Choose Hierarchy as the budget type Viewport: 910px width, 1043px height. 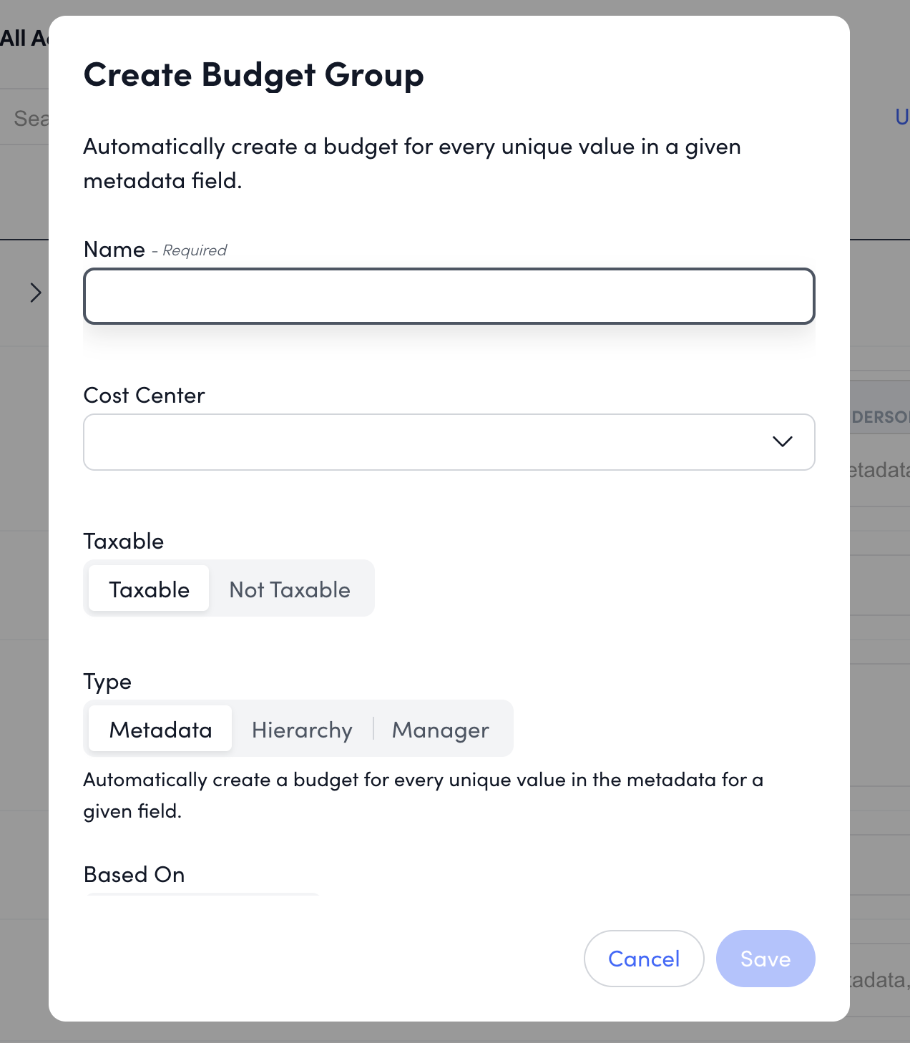pos(302,729)
